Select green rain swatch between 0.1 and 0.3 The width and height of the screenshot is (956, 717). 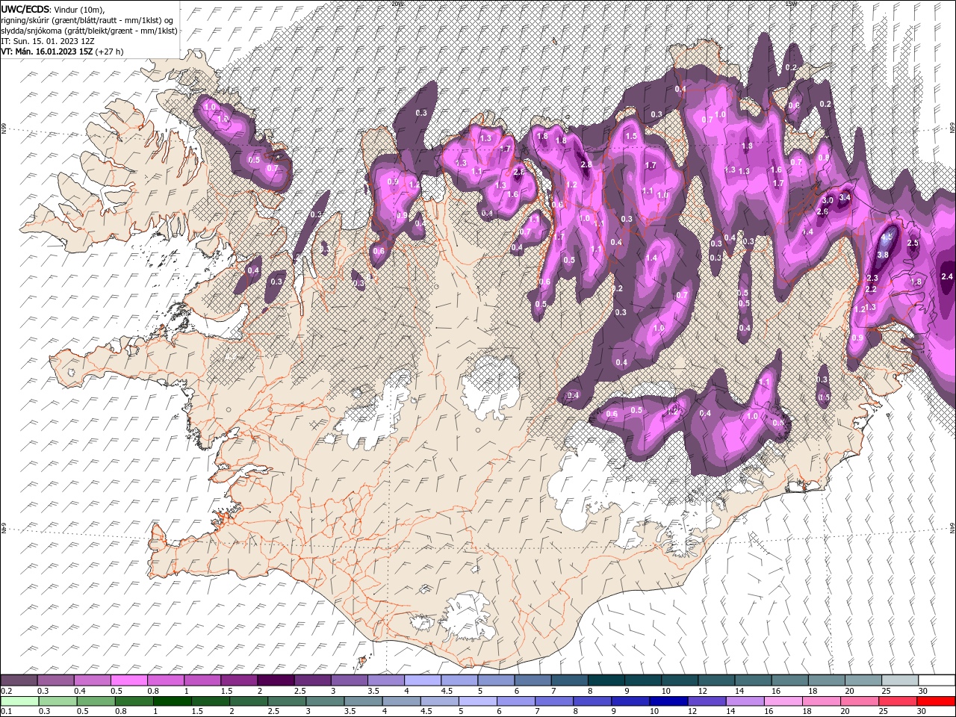pos(19,701)
